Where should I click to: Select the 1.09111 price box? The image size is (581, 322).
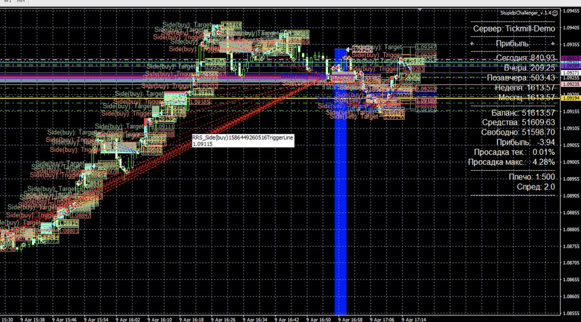[x=164, y=127]
